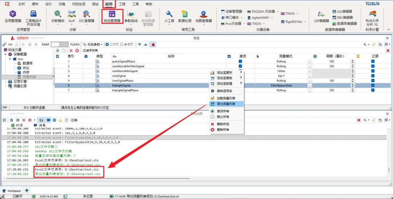
Task: Open the 标定参数 dropdown
Action: [92, 44]
